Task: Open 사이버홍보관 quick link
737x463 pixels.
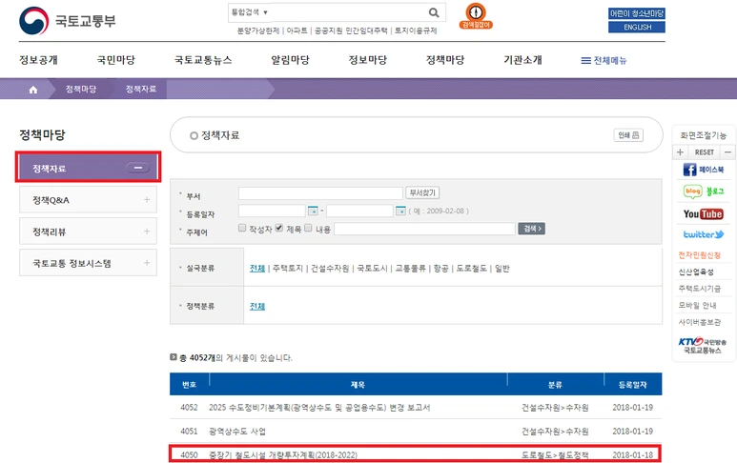Action: [x=699, y=322]
